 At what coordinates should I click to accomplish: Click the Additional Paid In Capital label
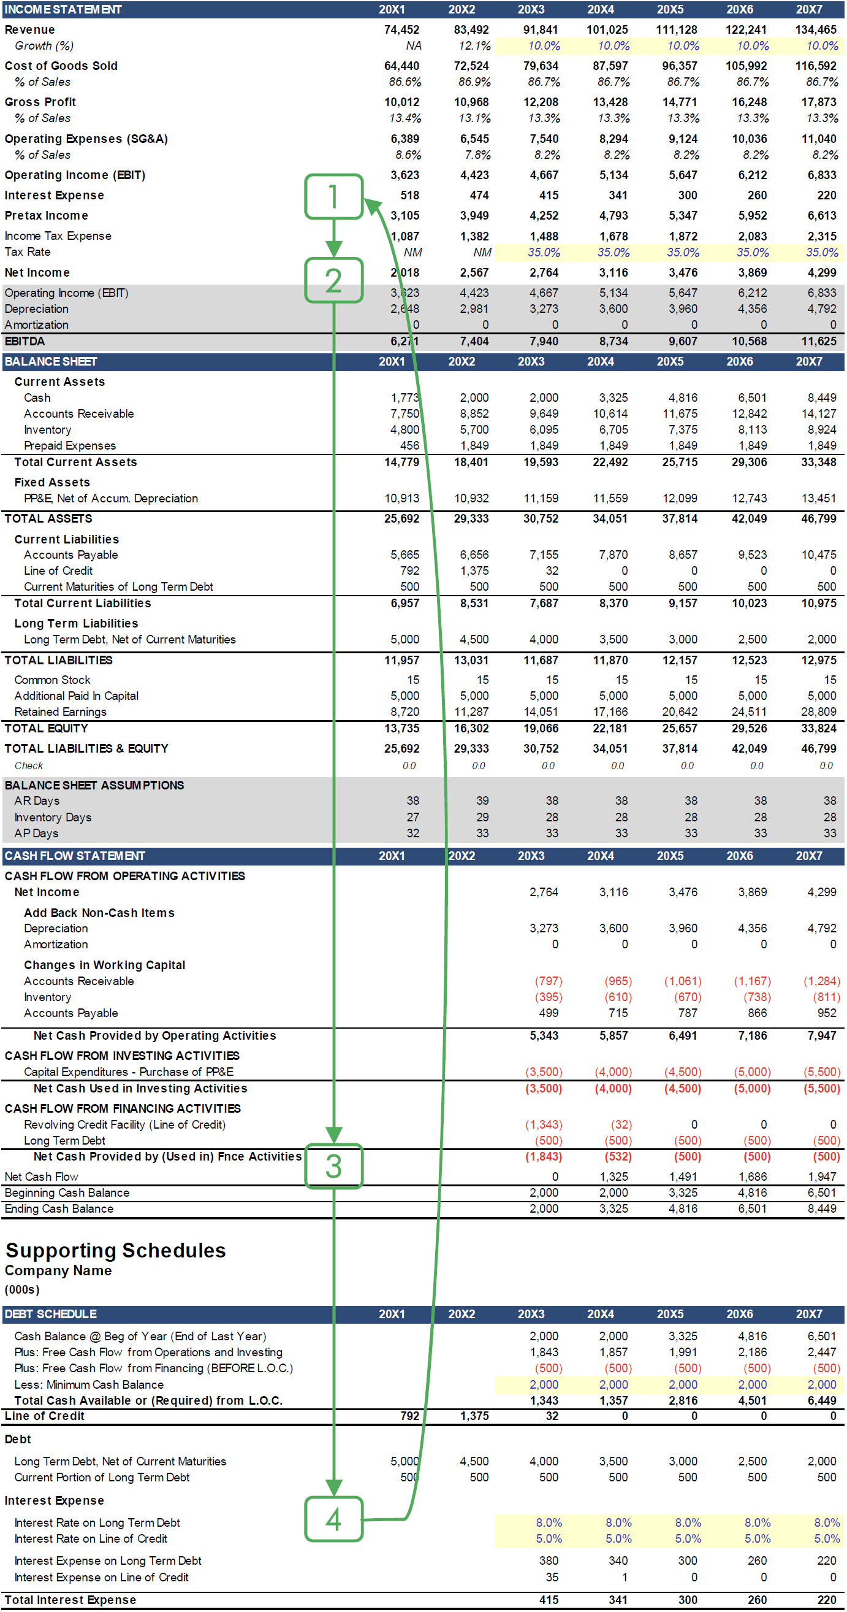tap(76, 696)
